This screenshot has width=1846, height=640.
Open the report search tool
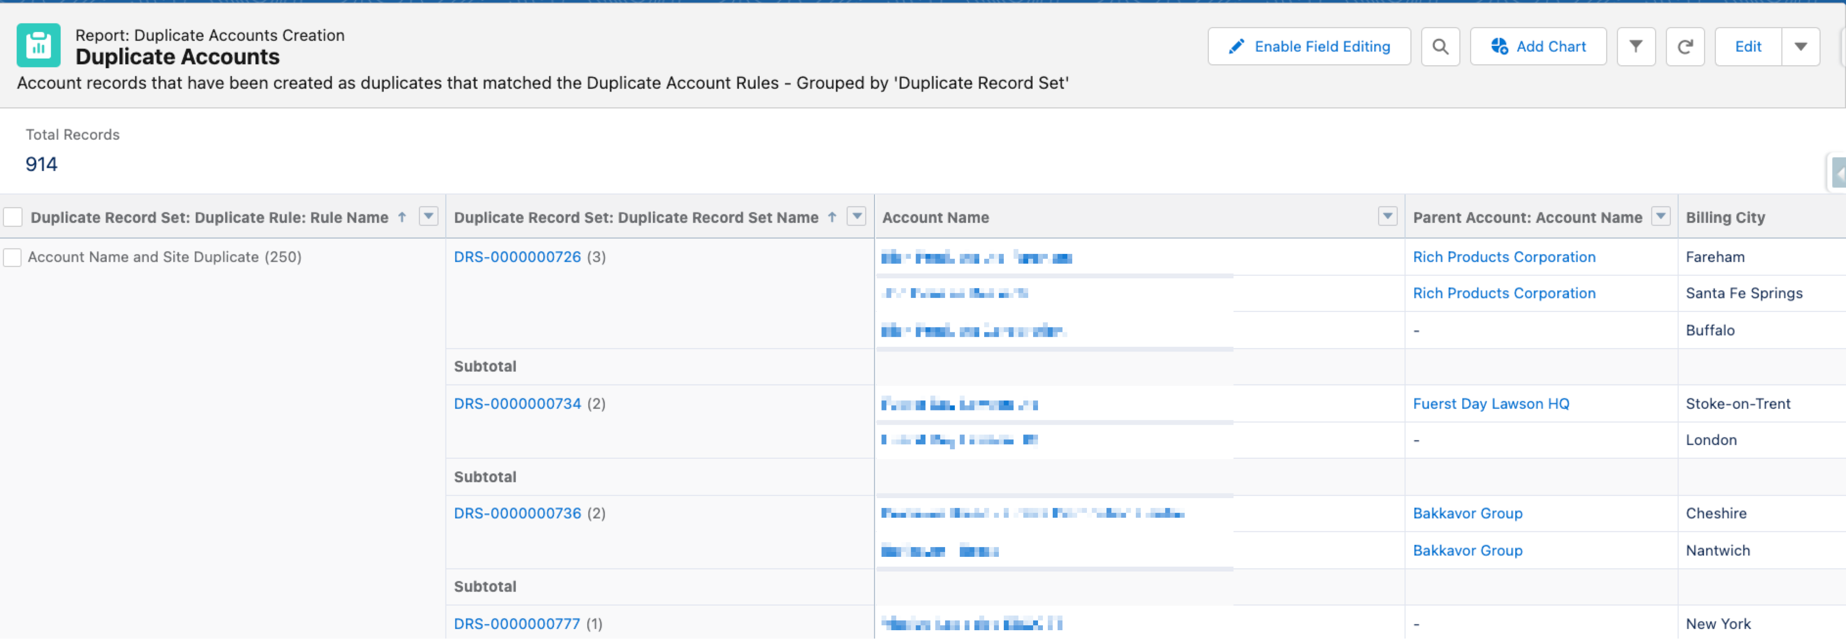1440,46
